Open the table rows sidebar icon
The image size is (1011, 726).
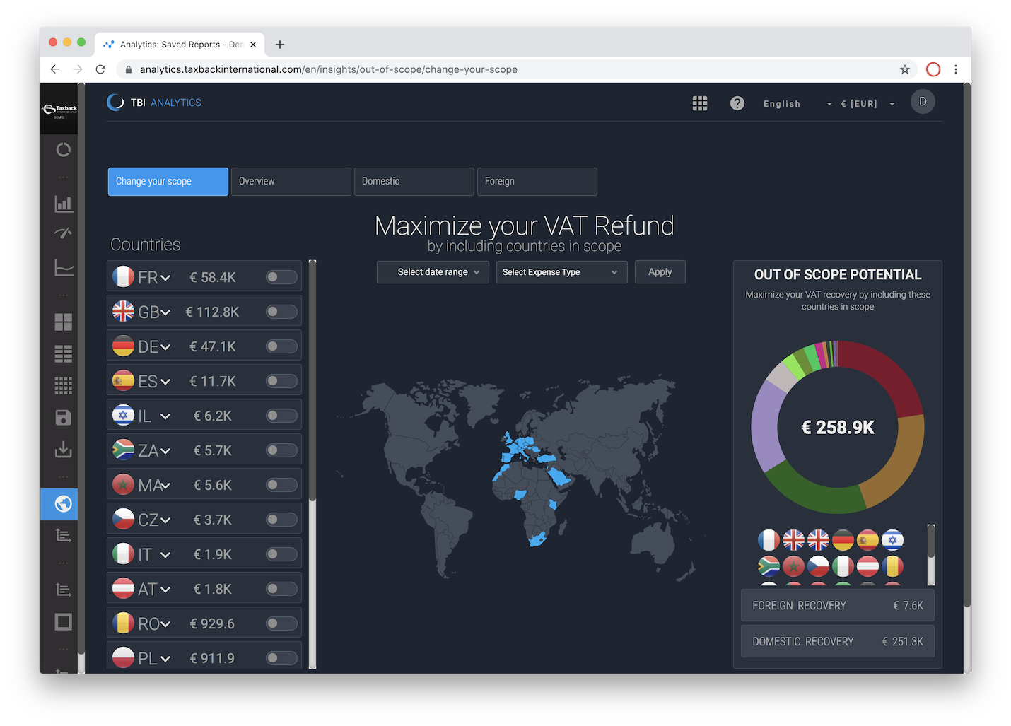(64, 353)
